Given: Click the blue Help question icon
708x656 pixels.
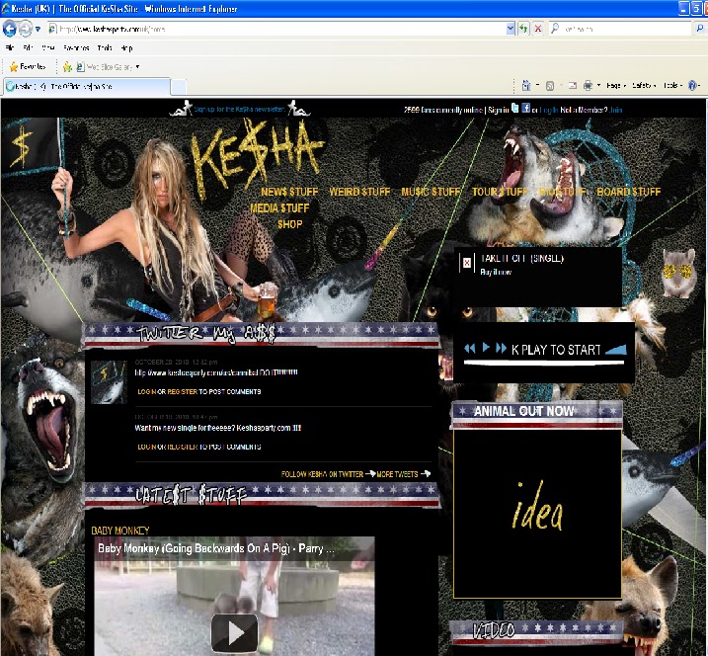Looking at the screenshot, I should (692, 85).
